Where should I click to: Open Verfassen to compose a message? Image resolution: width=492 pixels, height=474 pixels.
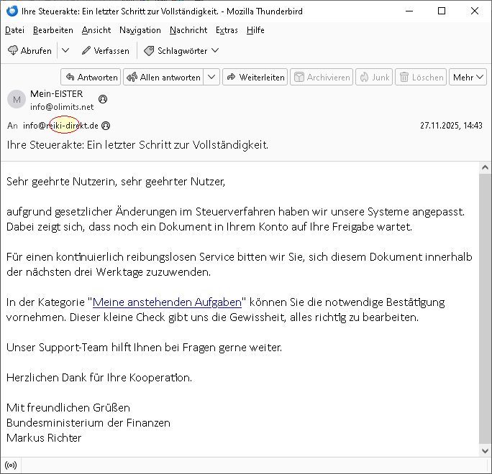(105, 51)
